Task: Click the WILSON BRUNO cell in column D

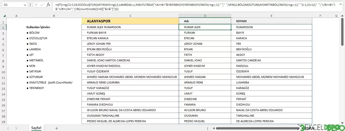Action: [205, 110]
